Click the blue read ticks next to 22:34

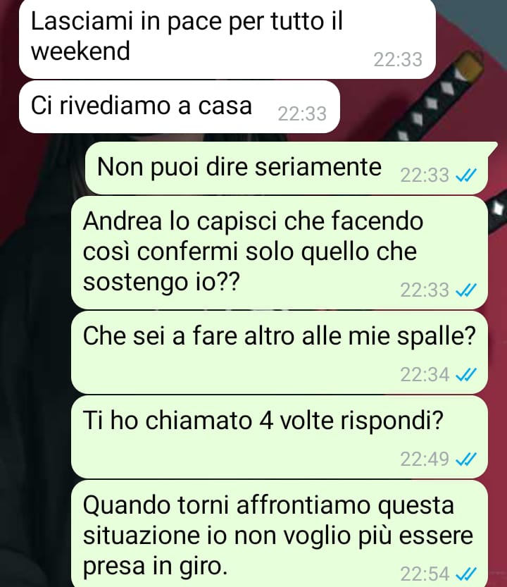[466, 374]
